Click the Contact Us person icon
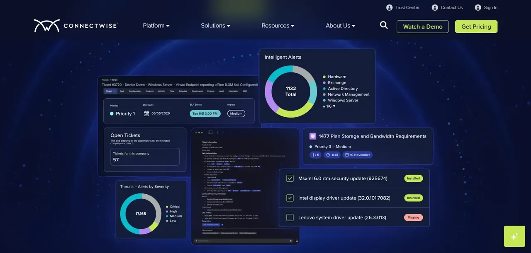The width and height of the screenshot is (531, 253). pyautogui.click(x=435, y=7)
